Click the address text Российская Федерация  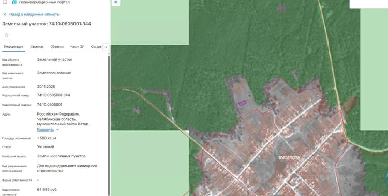(x=58, y=114)
